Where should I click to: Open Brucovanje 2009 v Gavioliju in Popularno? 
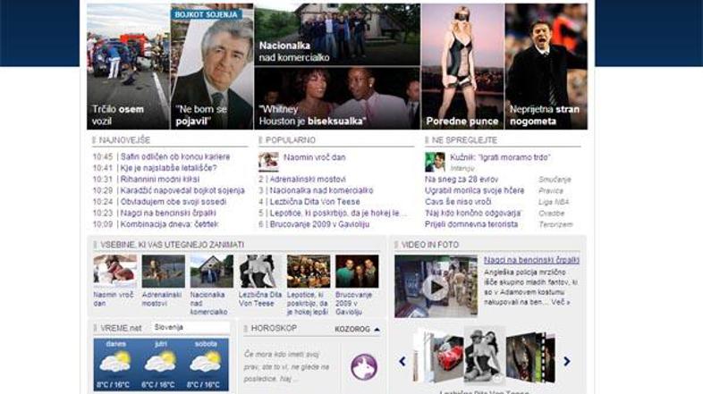(x=319, y=224)
